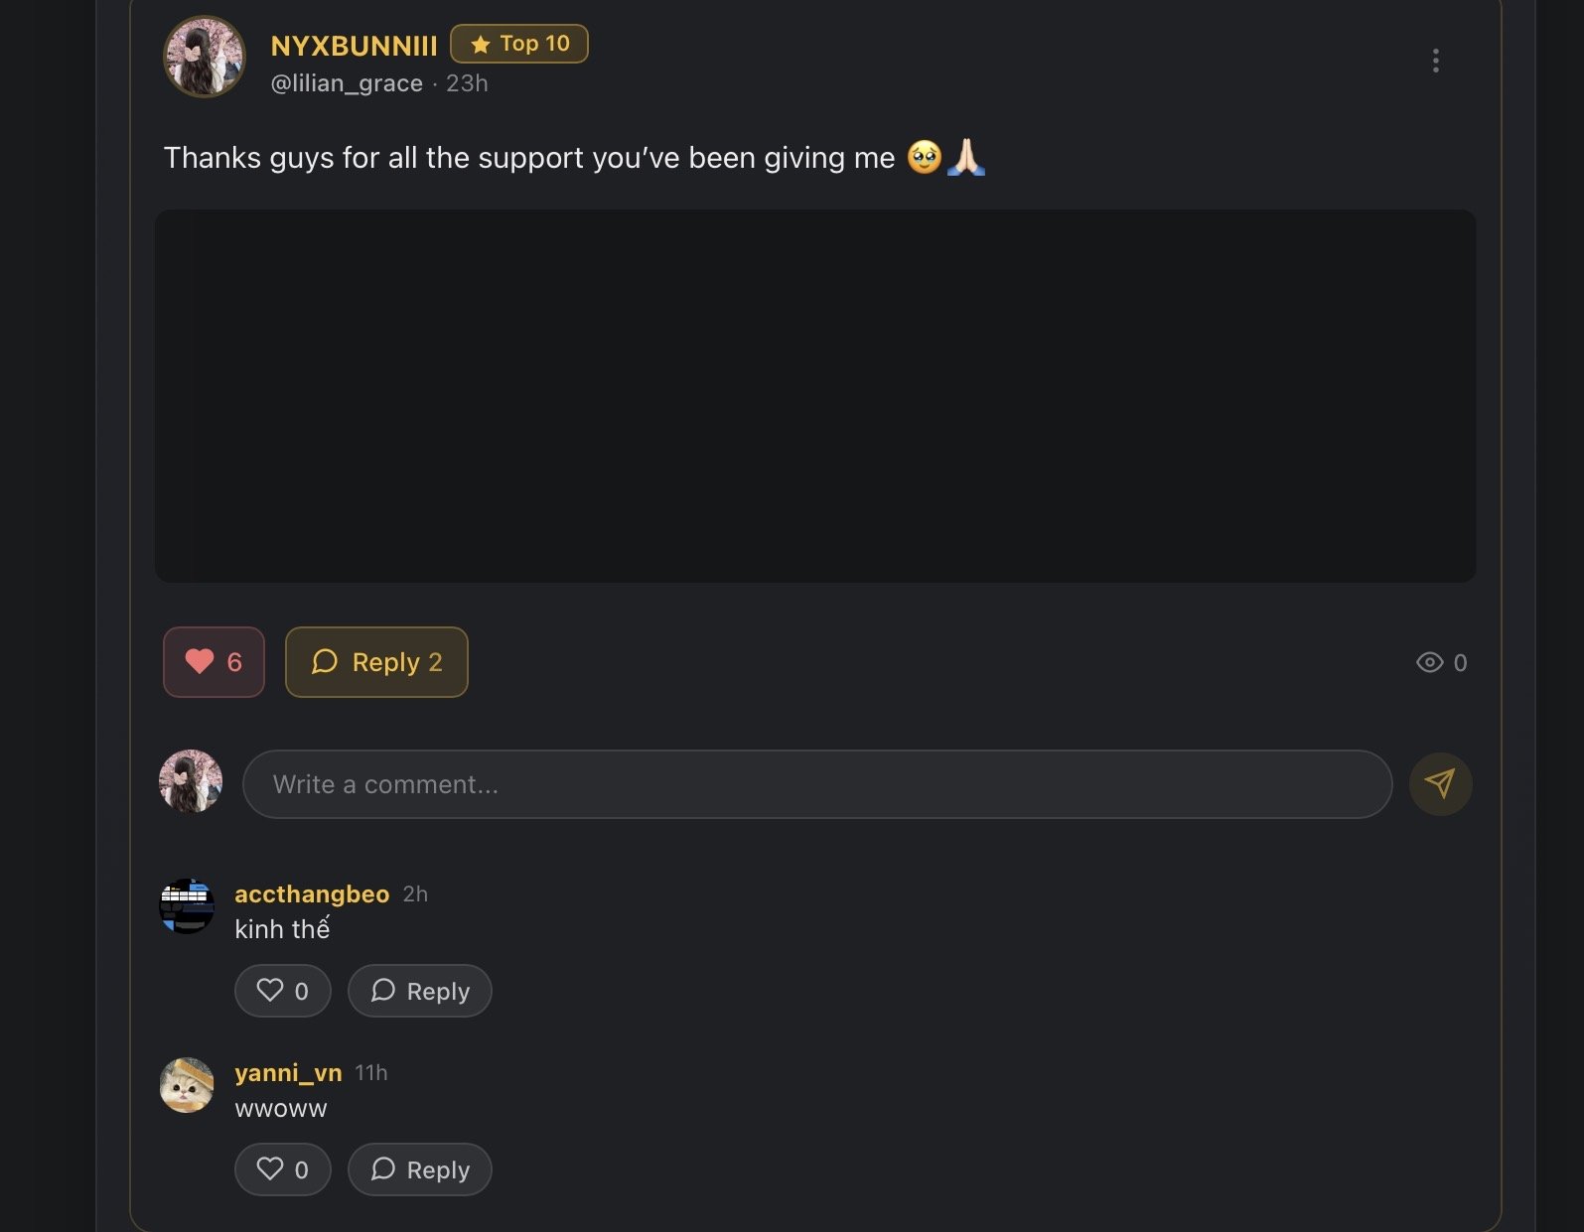The height and width of the screenshot is (1232, 1584).
Task: Click the eye views counter icon
Action: (1429, 662)
